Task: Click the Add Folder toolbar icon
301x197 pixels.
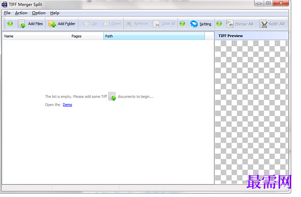Action: point(52,24)
